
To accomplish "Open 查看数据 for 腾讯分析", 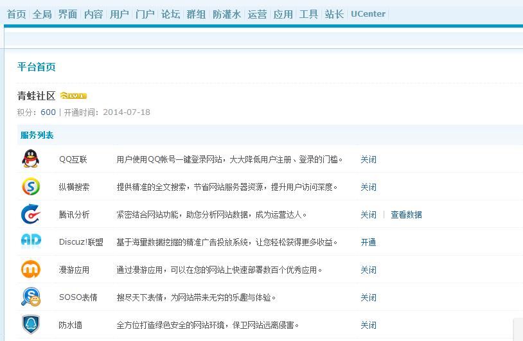I will pyautogui.click(x=406, y=214).
